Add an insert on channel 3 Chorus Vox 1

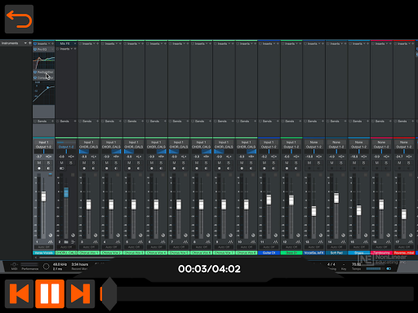click(x=98, y=43)
